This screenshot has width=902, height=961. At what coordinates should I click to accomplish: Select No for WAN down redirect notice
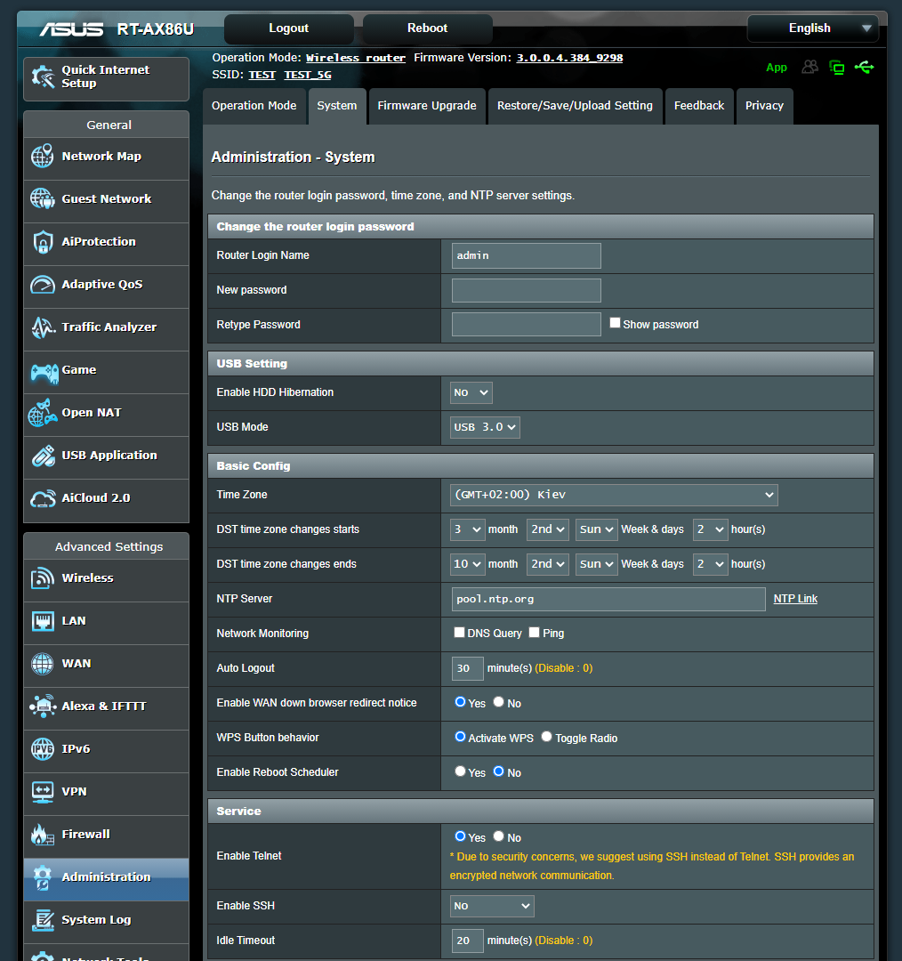coord(498,702)
